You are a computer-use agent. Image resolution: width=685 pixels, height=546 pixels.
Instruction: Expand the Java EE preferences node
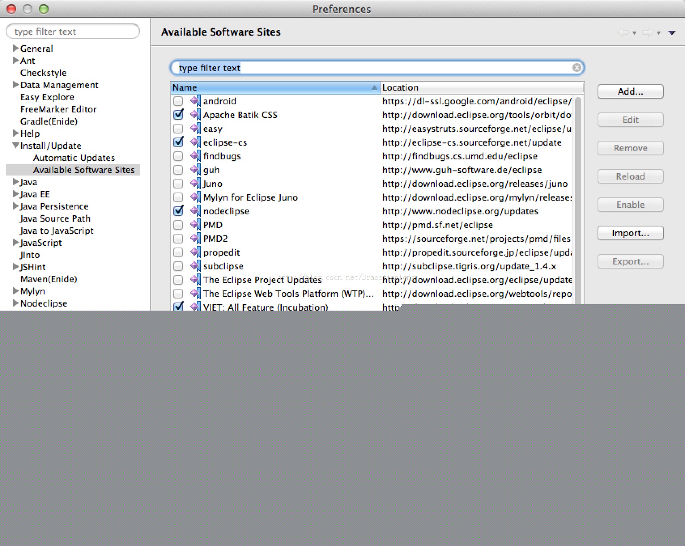16,194
